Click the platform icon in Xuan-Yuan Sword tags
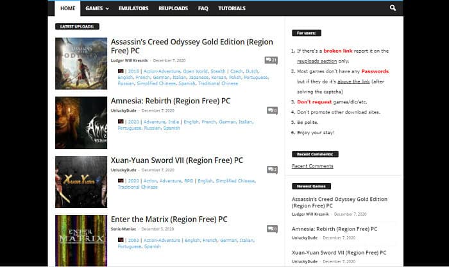The image size is (449, 267). point(121,181)
